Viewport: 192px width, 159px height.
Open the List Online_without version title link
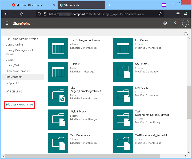(87, 40)
